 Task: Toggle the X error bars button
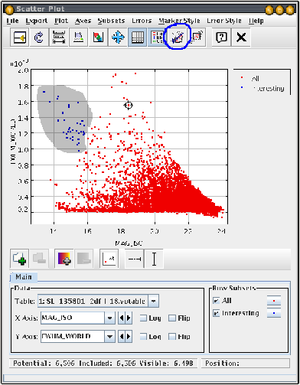point(135,259)
